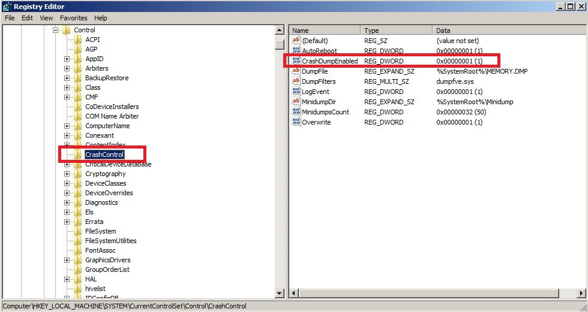Image resolution: width=588 pixels, height=312 pixels.
Task: Sort values by the Data column header
Action: point(509,31)
